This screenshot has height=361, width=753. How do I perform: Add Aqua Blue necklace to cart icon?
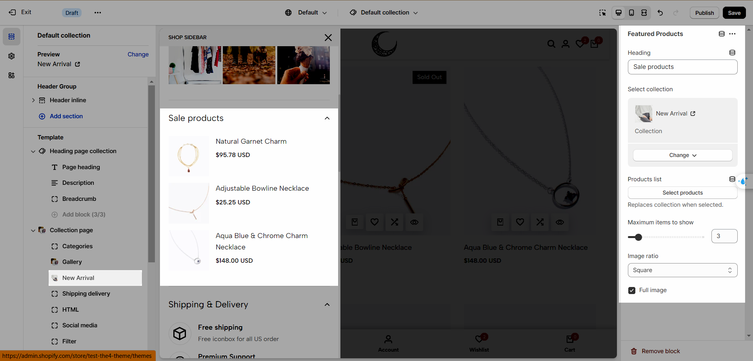(x=500, y=222)
